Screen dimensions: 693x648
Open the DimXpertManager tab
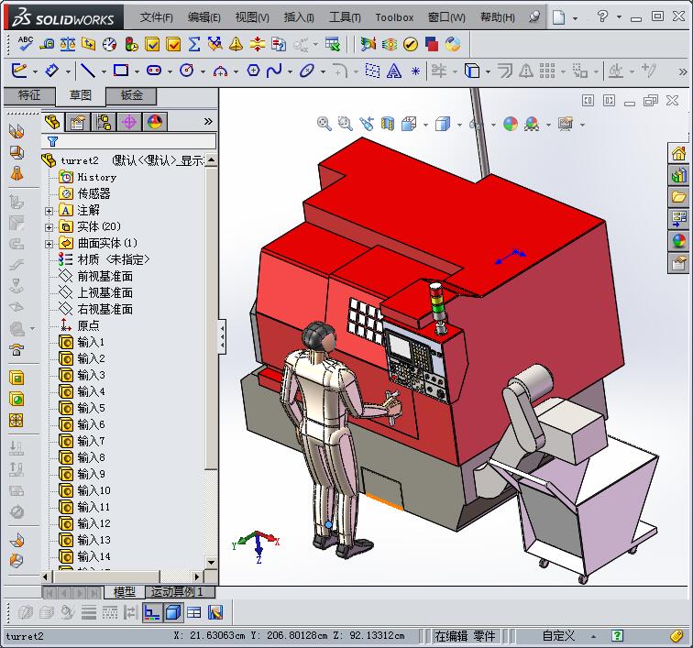tap(129, 122)
